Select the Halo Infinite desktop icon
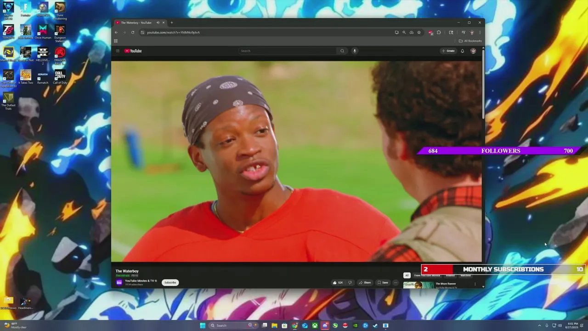This screenshot has width=588, height=331. (25, 32)
